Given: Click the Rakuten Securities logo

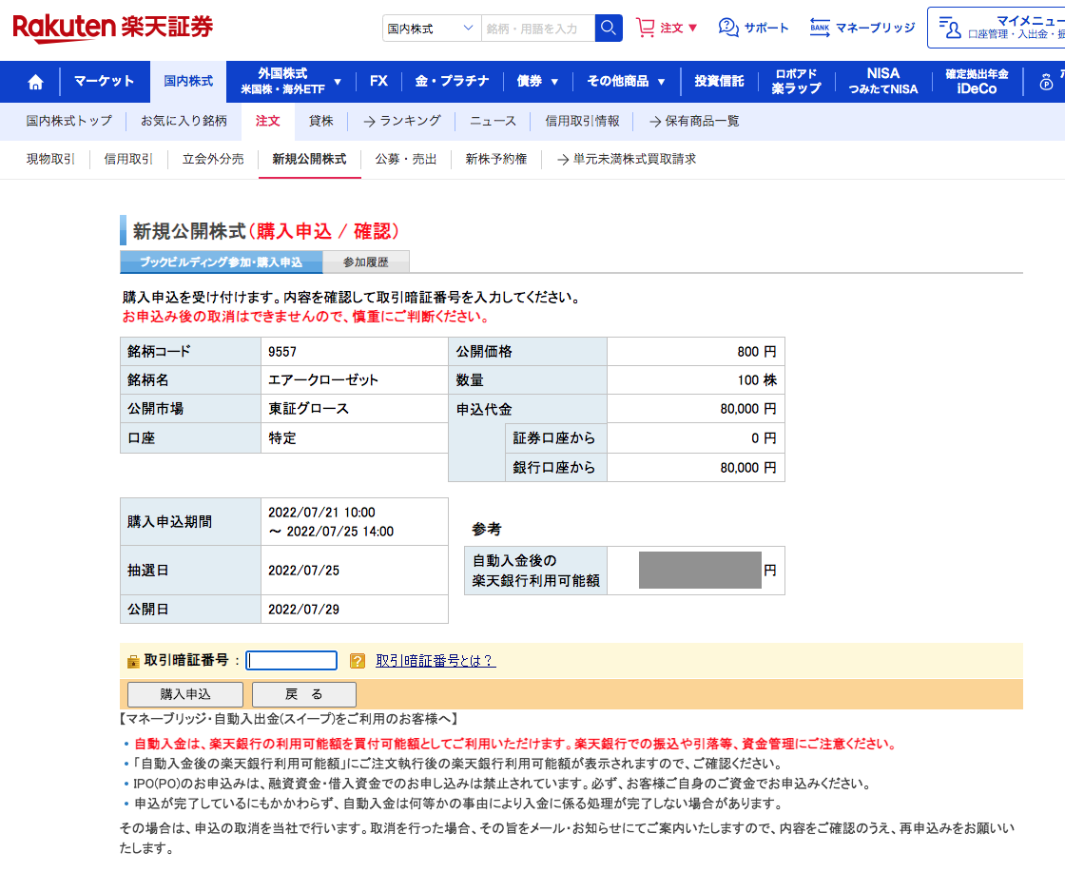Looking at the screenshot, I should click(x=113, y=28).
